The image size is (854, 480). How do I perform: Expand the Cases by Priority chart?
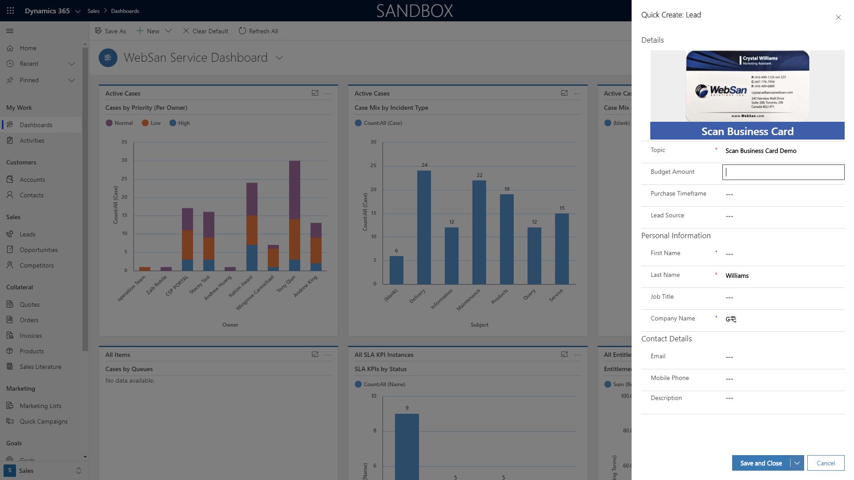click(315, 93)
